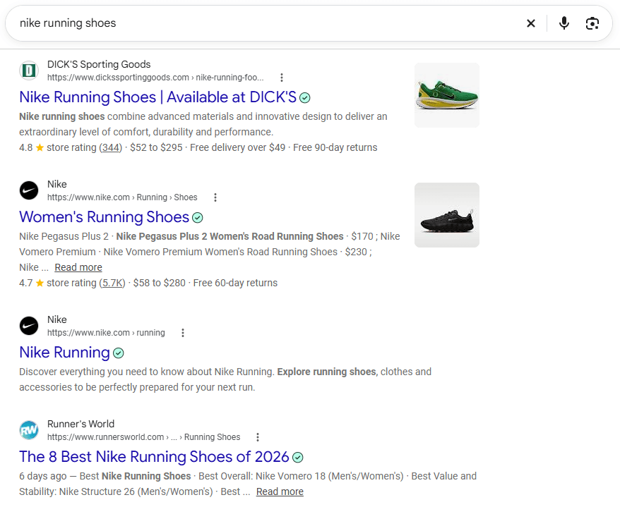Open The 8 Best Nike Running Shoes of 2026
This screenshot has width=620, height=507.
click(154, 457)
